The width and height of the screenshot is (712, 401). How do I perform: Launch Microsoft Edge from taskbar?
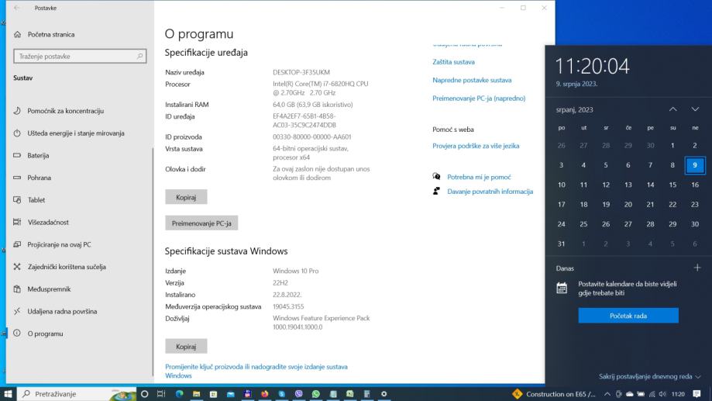[180, 394]
